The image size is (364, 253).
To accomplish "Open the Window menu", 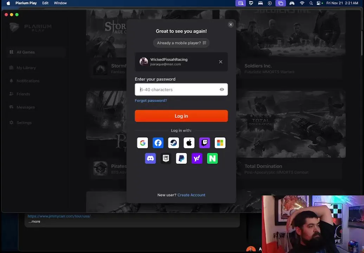I will tap(60, 3).
